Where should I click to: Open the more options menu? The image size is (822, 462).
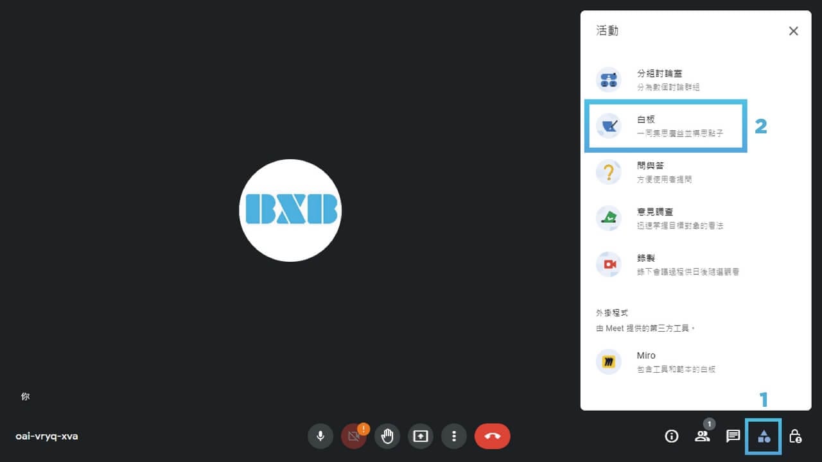454,436
